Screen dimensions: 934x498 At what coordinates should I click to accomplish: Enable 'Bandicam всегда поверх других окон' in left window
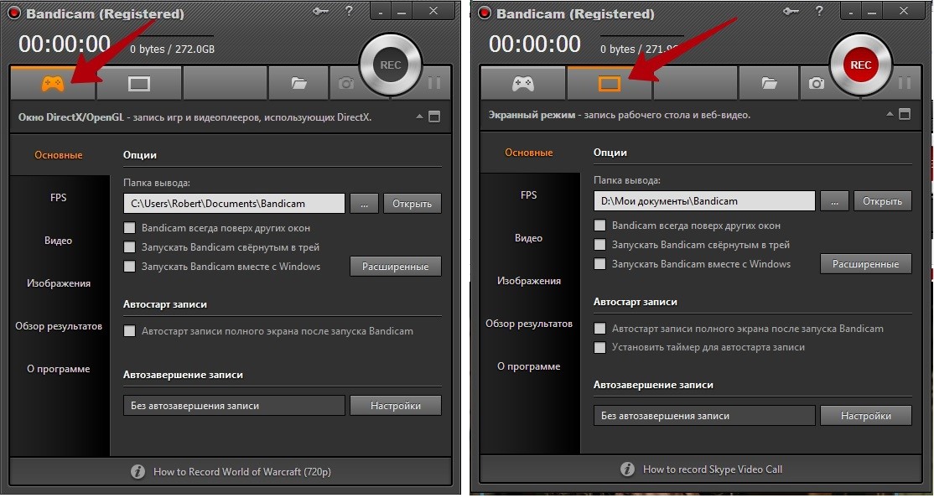point(129,228)
